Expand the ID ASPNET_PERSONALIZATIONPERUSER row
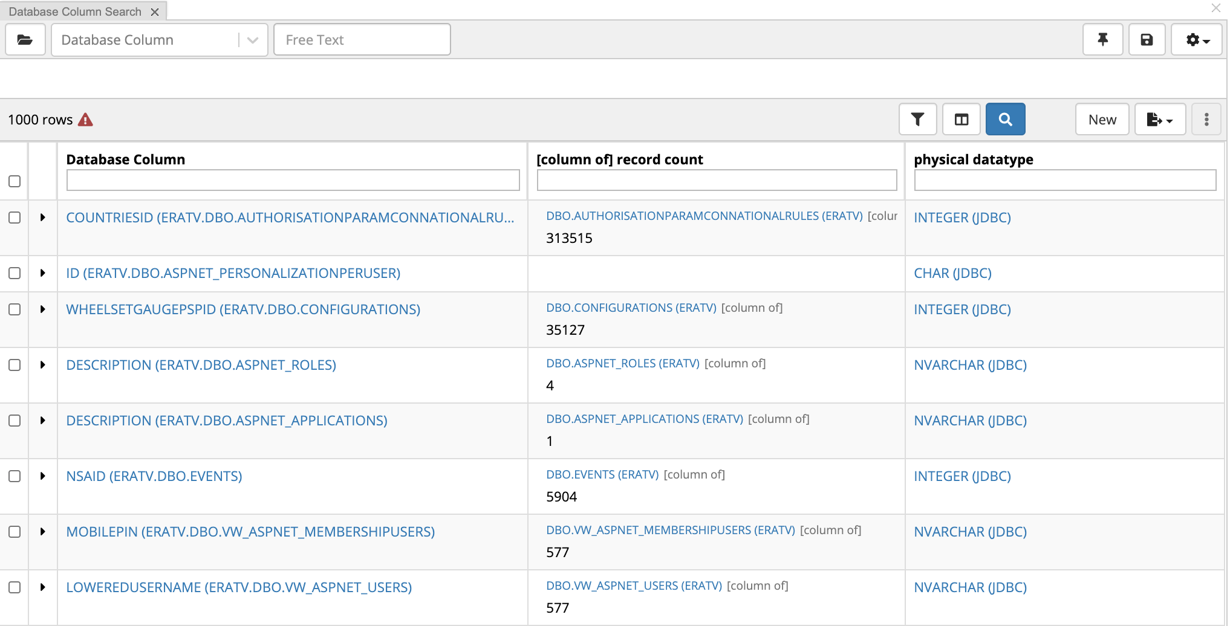Screen dimensions: 1230x626 42,273
